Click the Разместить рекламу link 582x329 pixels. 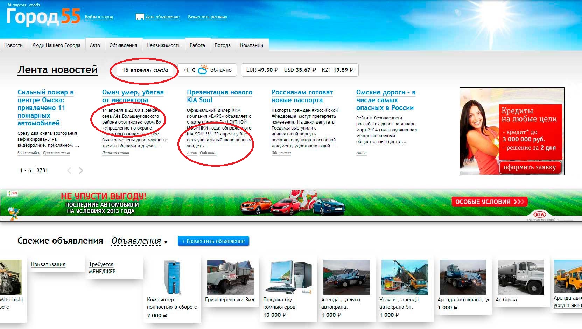pyautogui.click(x=207, y=17)
